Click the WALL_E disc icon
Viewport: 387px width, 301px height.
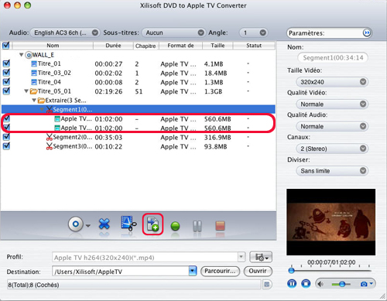click(29, 55)
